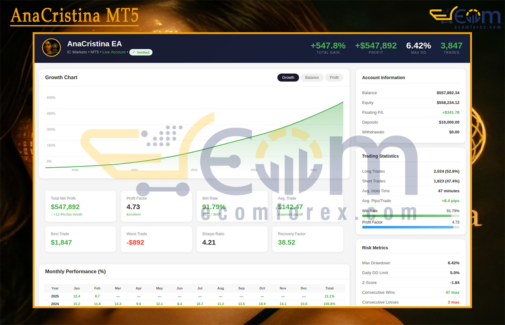This screenshot has width=505, height=325.
Task: Click the Floating P/L value +$341.78
Action: [451, 112]
